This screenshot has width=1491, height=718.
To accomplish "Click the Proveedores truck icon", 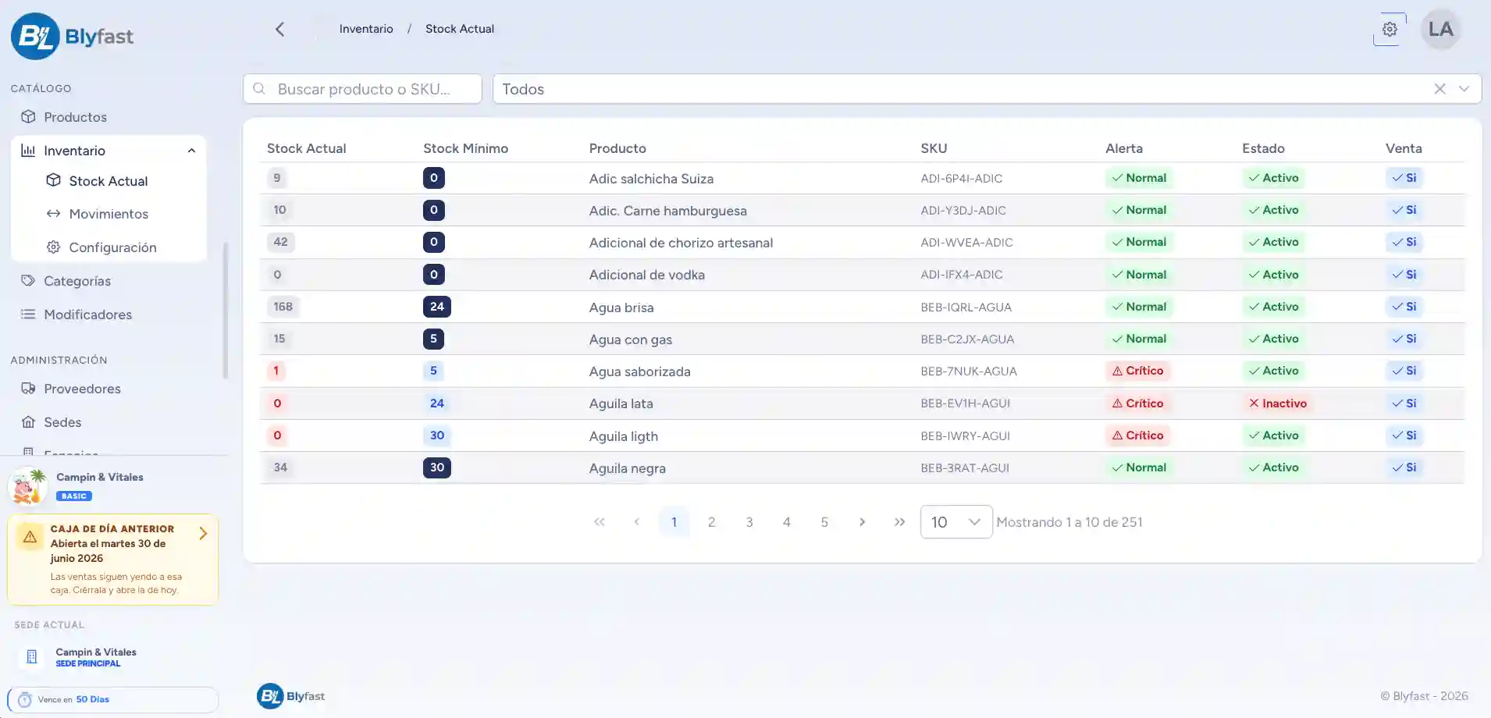I will (x=28, y=389).
